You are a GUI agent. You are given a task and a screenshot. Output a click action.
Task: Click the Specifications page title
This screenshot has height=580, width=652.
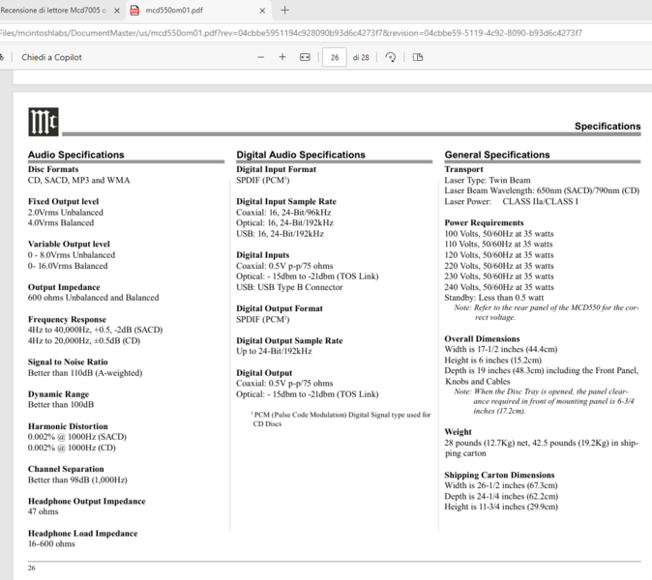pyautogui.click(x=607, y=127)
